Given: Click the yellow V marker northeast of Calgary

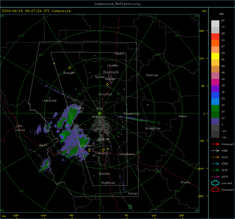Looking at the screenshot, I should coord(108,149).
